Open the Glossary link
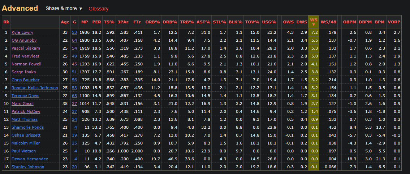 pos(98,9)
